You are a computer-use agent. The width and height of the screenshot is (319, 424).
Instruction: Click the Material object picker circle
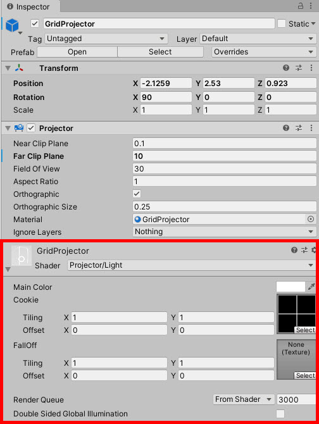(311, 219)
